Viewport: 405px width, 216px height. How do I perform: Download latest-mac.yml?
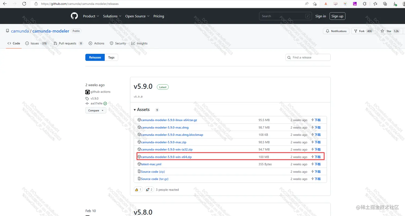point(151,164)
